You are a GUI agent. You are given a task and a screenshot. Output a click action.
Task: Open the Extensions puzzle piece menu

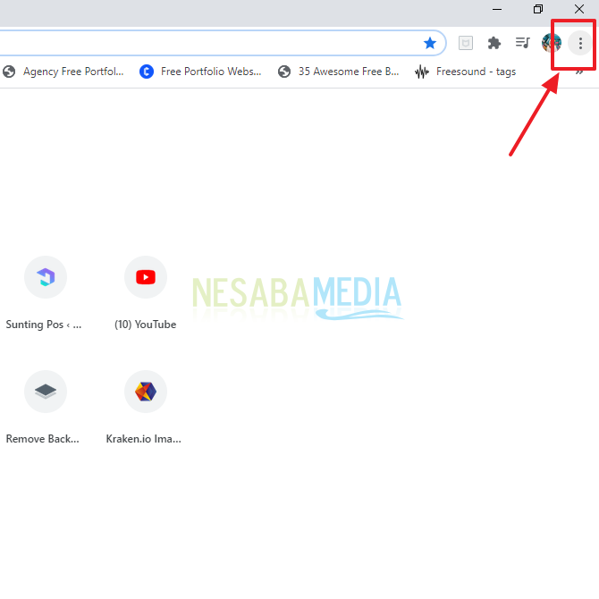coord(494,43)
